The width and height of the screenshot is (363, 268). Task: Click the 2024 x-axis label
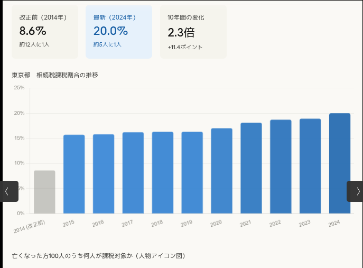(334, 224)
